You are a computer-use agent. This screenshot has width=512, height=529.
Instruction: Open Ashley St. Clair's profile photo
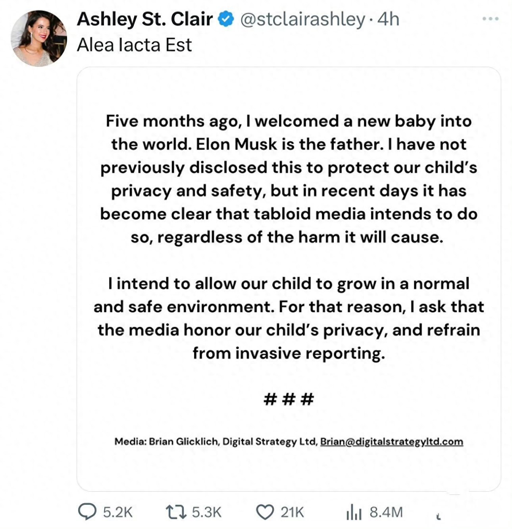[x=38, y=38]
